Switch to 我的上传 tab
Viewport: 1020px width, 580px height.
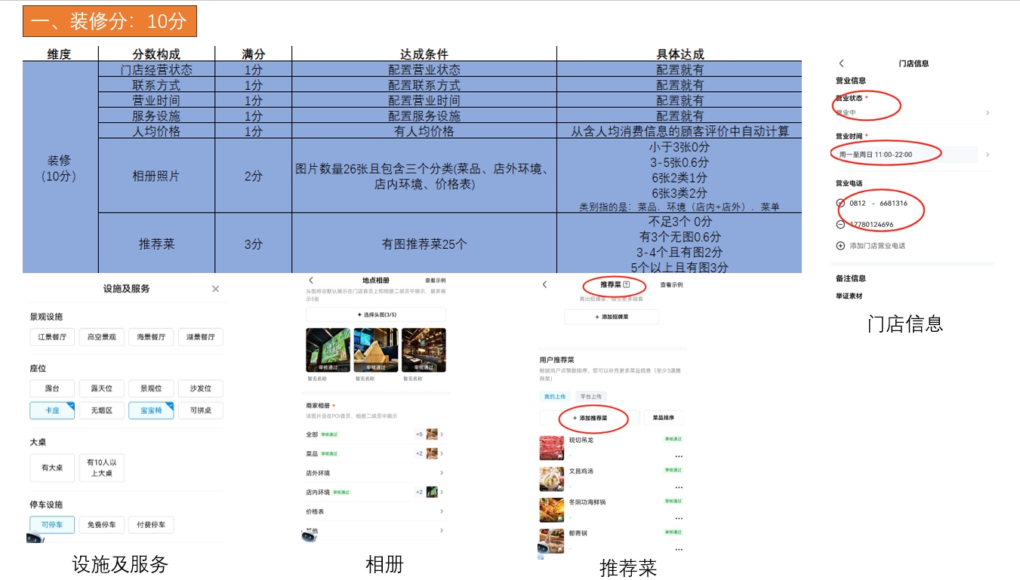(555, 397)
